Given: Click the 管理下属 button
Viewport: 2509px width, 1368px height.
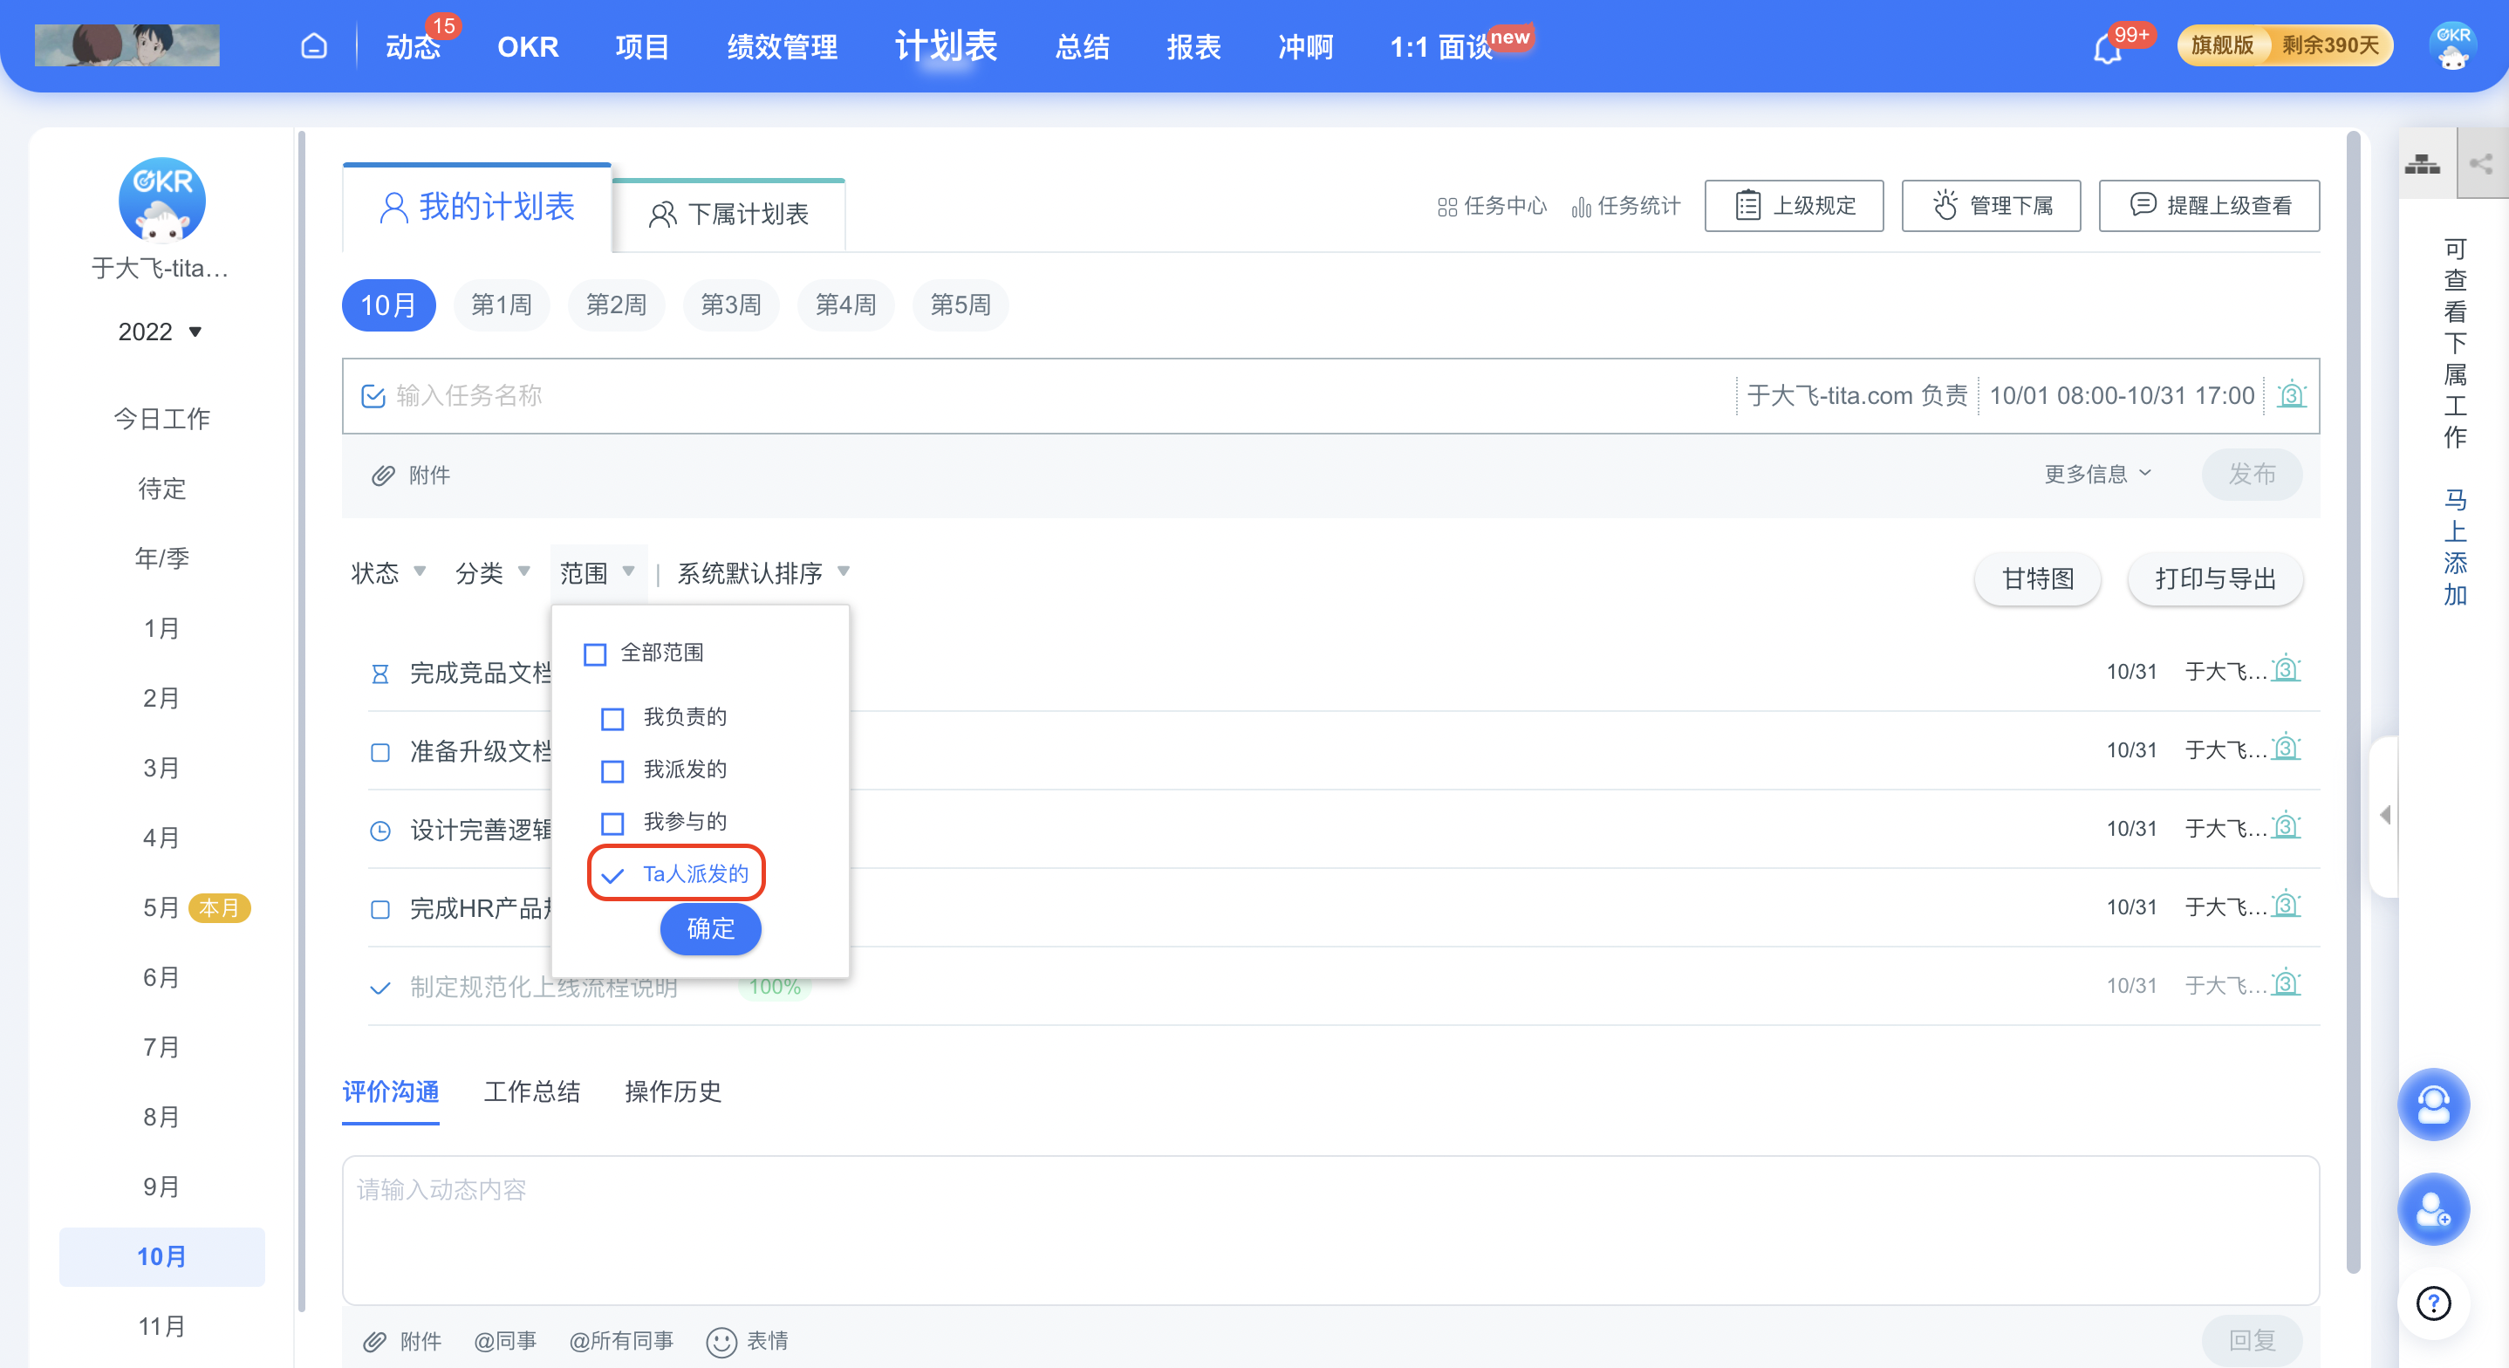Looking at the screenshot, I should coord(1991,205).
